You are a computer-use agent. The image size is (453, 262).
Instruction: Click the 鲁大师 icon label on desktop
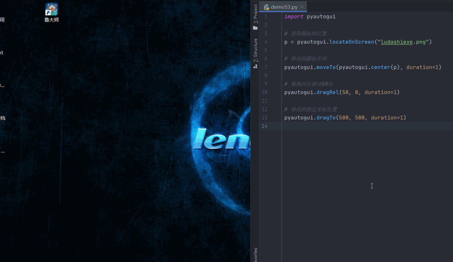tap(52, 20)
